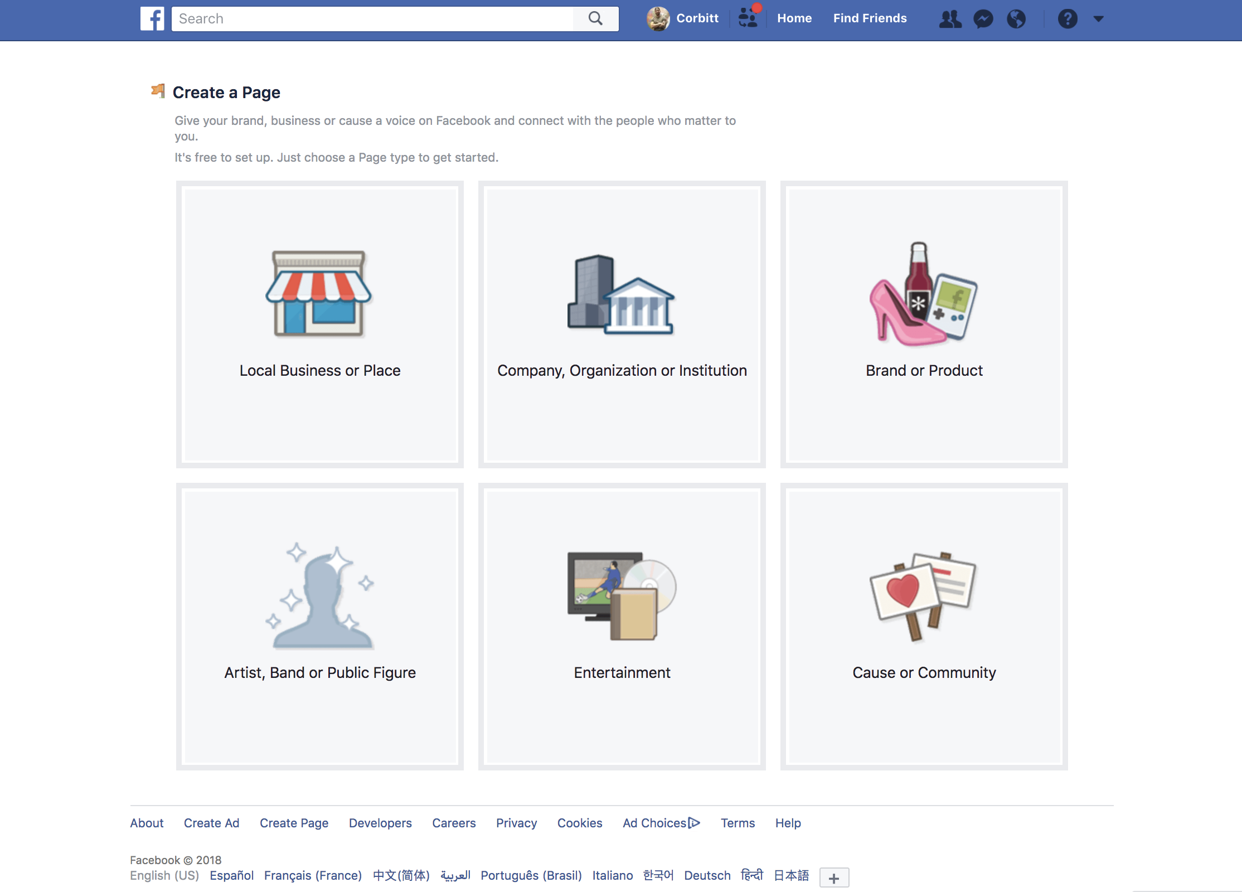Switch language to Français (France)
Viewport: 1242px width, 892px height.
[313, 875]
